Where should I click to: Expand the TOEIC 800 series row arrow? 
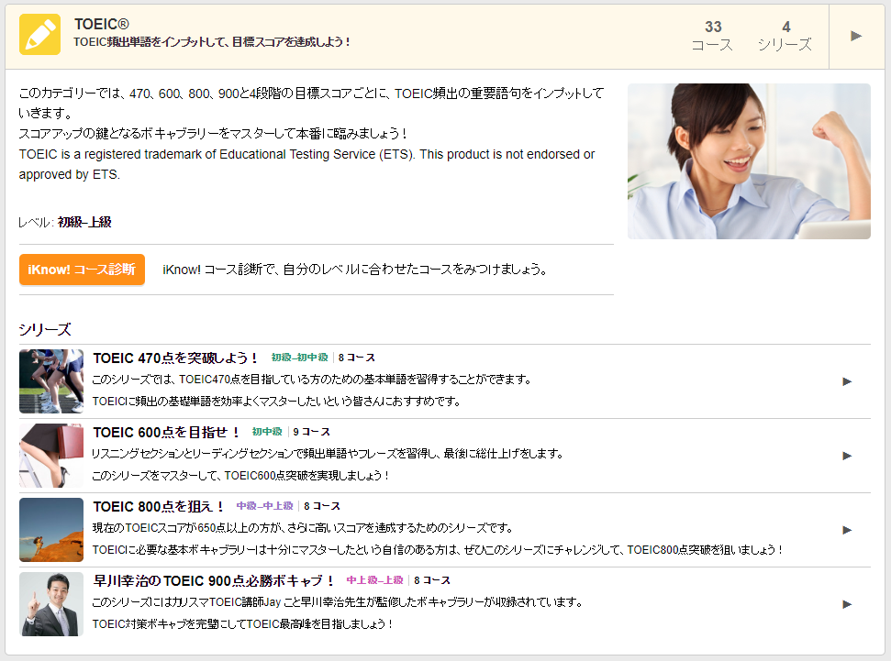(847, 531)
